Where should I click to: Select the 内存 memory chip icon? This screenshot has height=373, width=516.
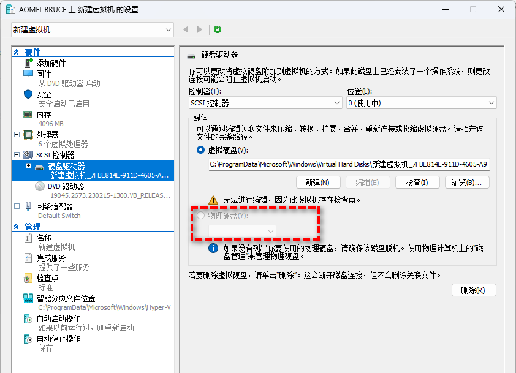(28, 115)
